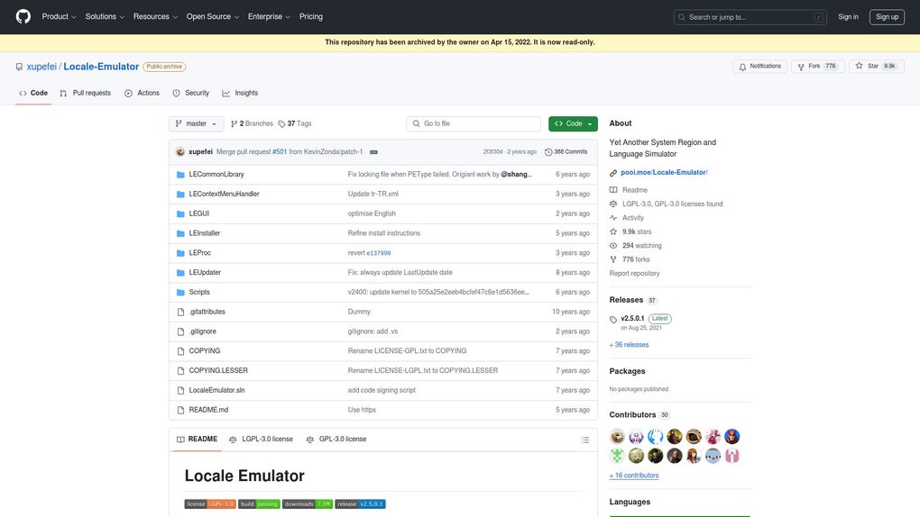Open the COPYING.LESSER file
The height and width of the screenshot is (517, 920).
tap(218, 370)
